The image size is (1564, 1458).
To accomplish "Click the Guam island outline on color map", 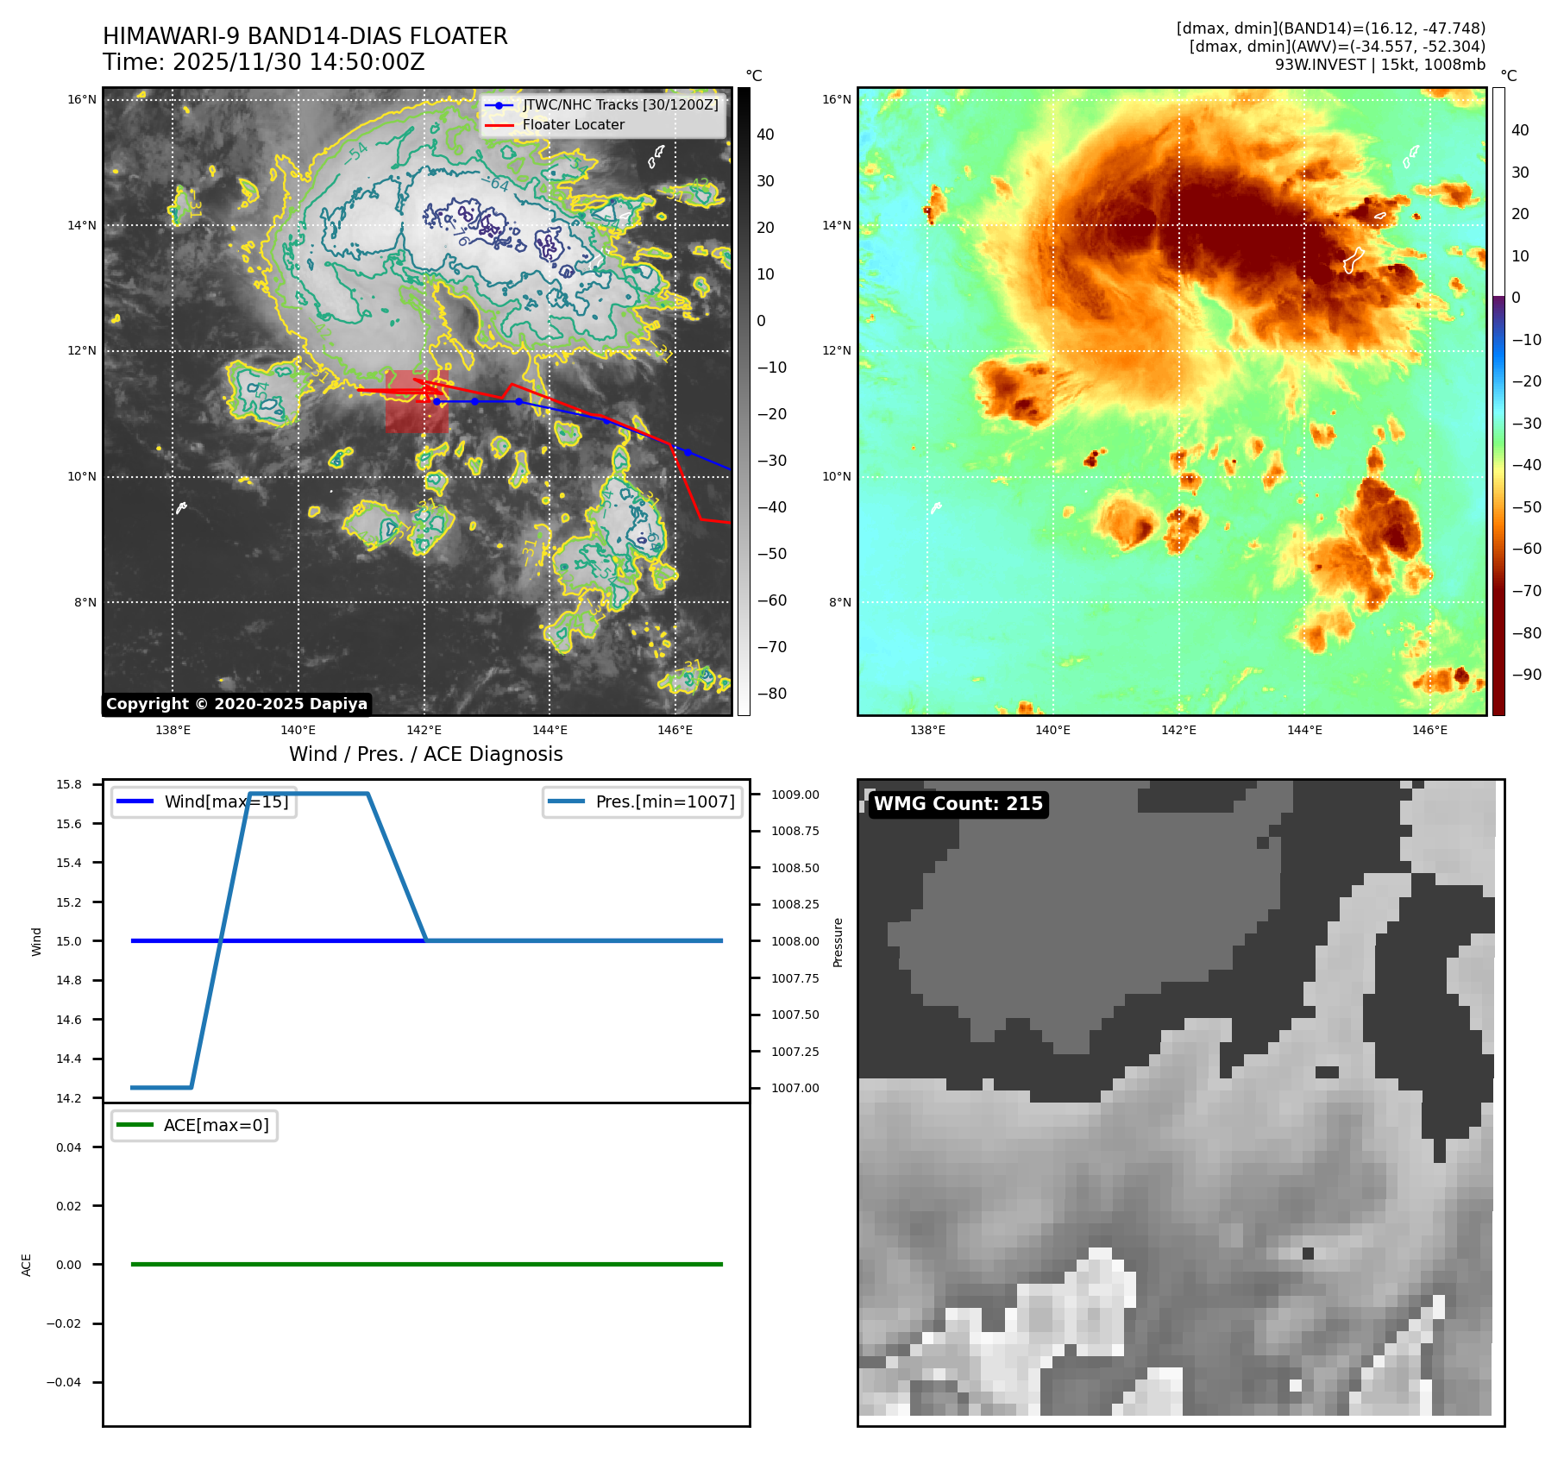I will (1353, 260).
